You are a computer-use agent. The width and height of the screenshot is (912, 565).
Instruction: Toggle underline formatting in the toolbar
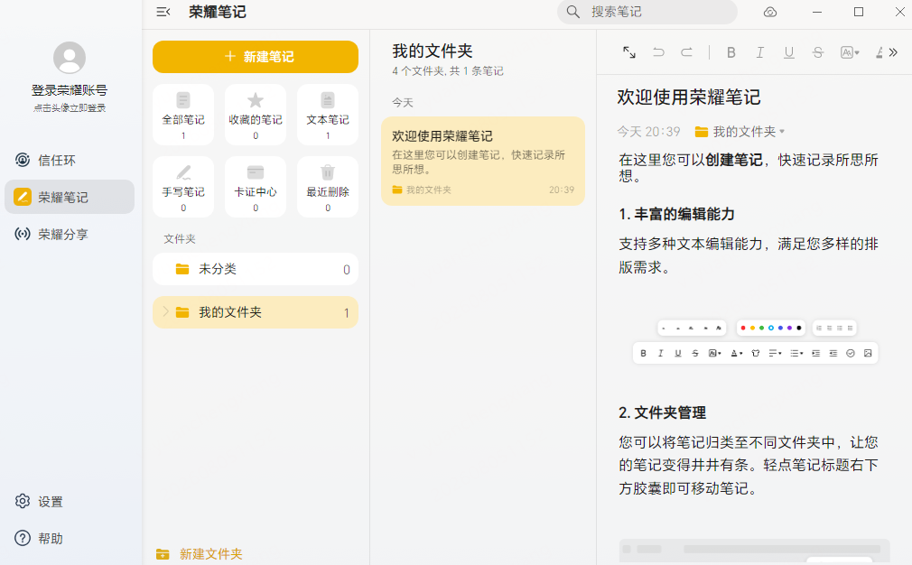click(788, 53)
